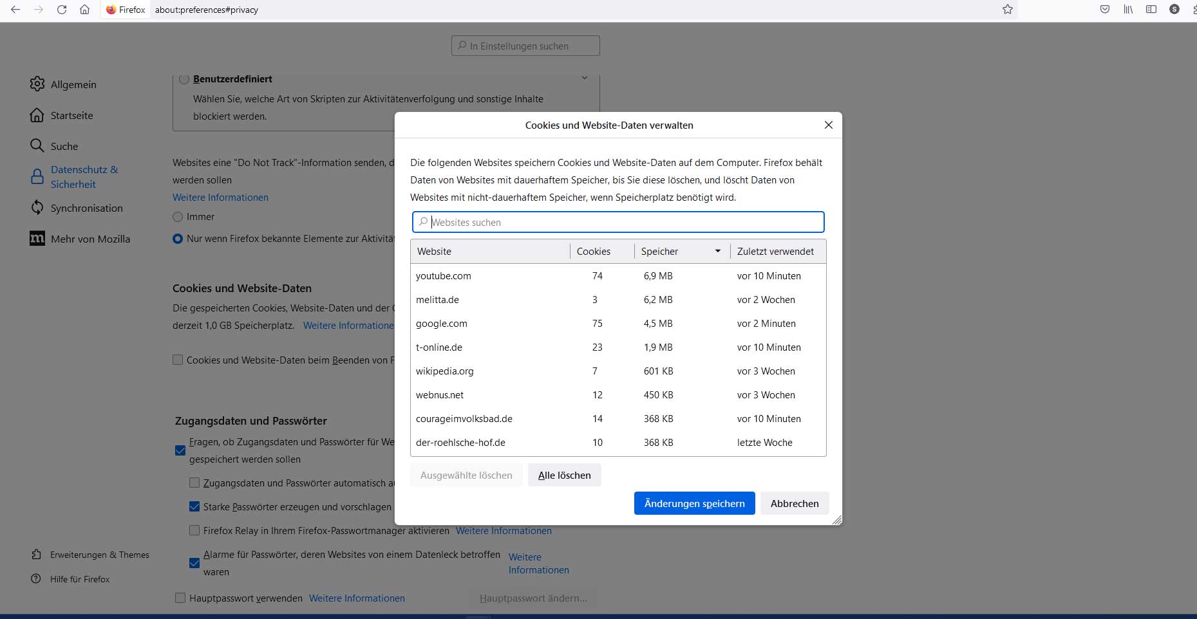This screenshot has width=1197, height=619.
Task: Select the der-roehlsche-hof.de row
Action: tap(618, 443)
